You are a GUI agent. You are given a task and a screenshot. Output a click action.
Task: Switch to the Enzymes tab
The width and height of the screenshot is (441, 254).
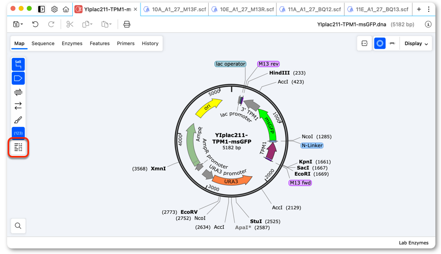(72, 44)
